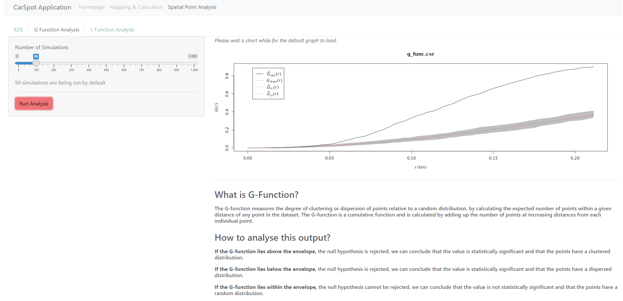Click the CarSpot Application brand title

pyautogui.click(x=42, y=7)
